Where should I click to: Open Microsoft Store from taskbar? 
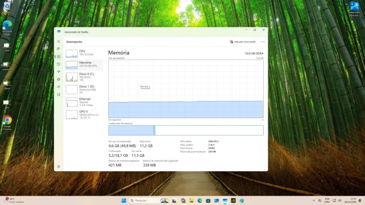[208, 200]
